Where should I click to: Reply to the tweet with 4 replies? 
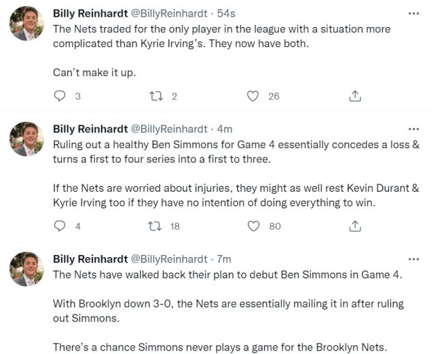click(60, 226)
